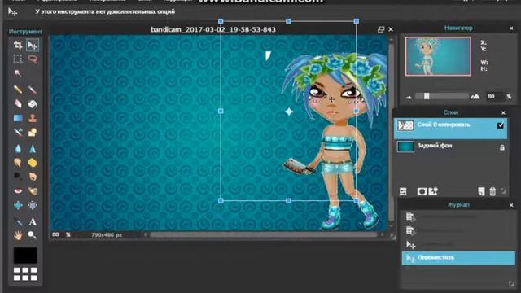Close the Навигатор panel
This screenshot has height=293, width=521.
[511, 28]
